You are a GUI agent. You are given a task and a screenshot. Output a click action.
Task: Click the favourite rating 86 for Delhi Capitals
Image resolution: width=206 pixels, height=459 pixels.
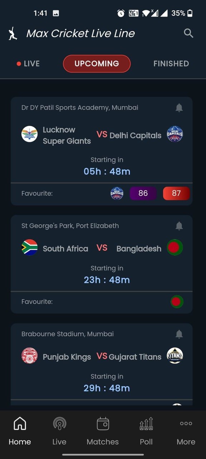pos(143,193)
